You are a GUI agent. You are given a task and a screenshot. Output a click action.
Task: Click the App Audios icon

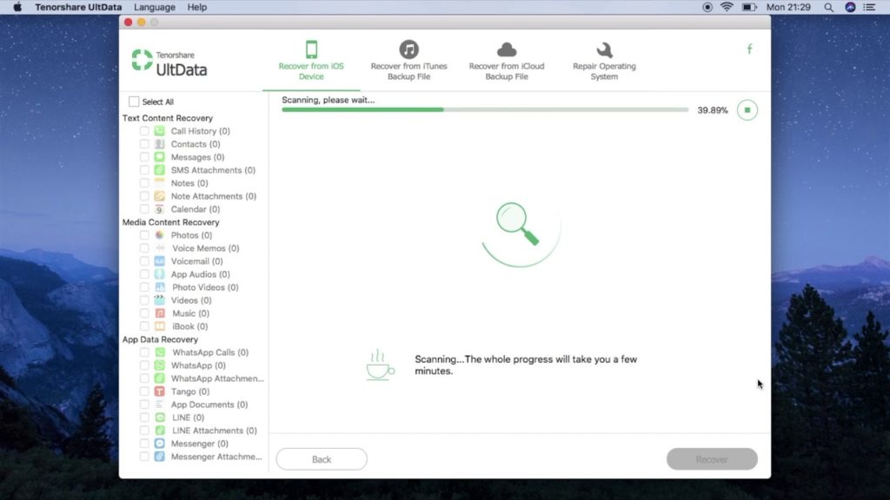[160, 274]
